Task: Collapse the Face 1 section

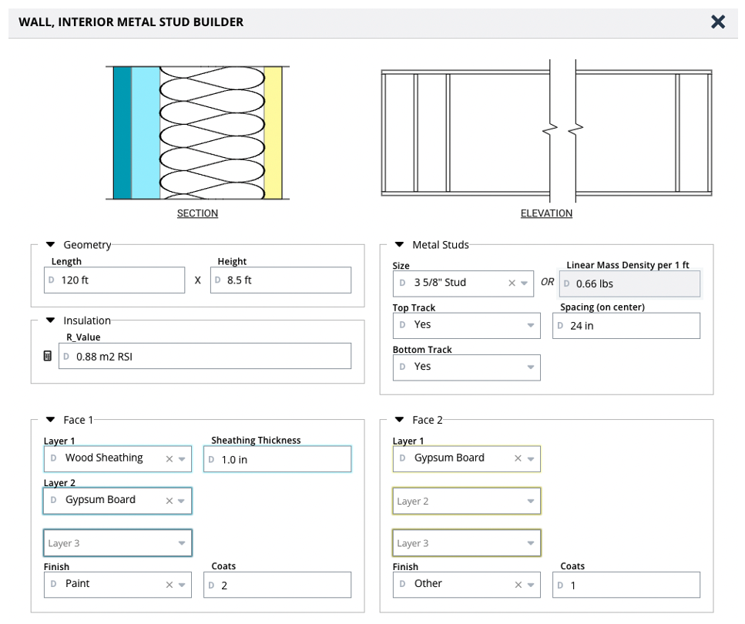Action: pos(50,420)
